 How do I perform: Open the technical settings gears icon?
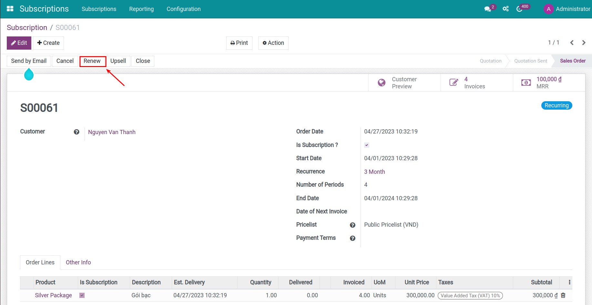[x=505, y=9]
